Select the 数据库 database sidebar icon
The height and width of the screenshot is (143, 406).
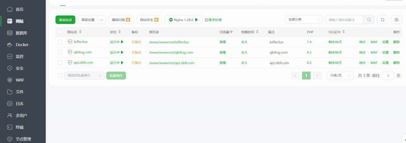tap(10, 33)
